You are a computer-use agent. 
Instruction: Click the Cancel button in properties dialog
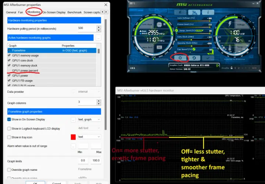click(x=56, y=183)
